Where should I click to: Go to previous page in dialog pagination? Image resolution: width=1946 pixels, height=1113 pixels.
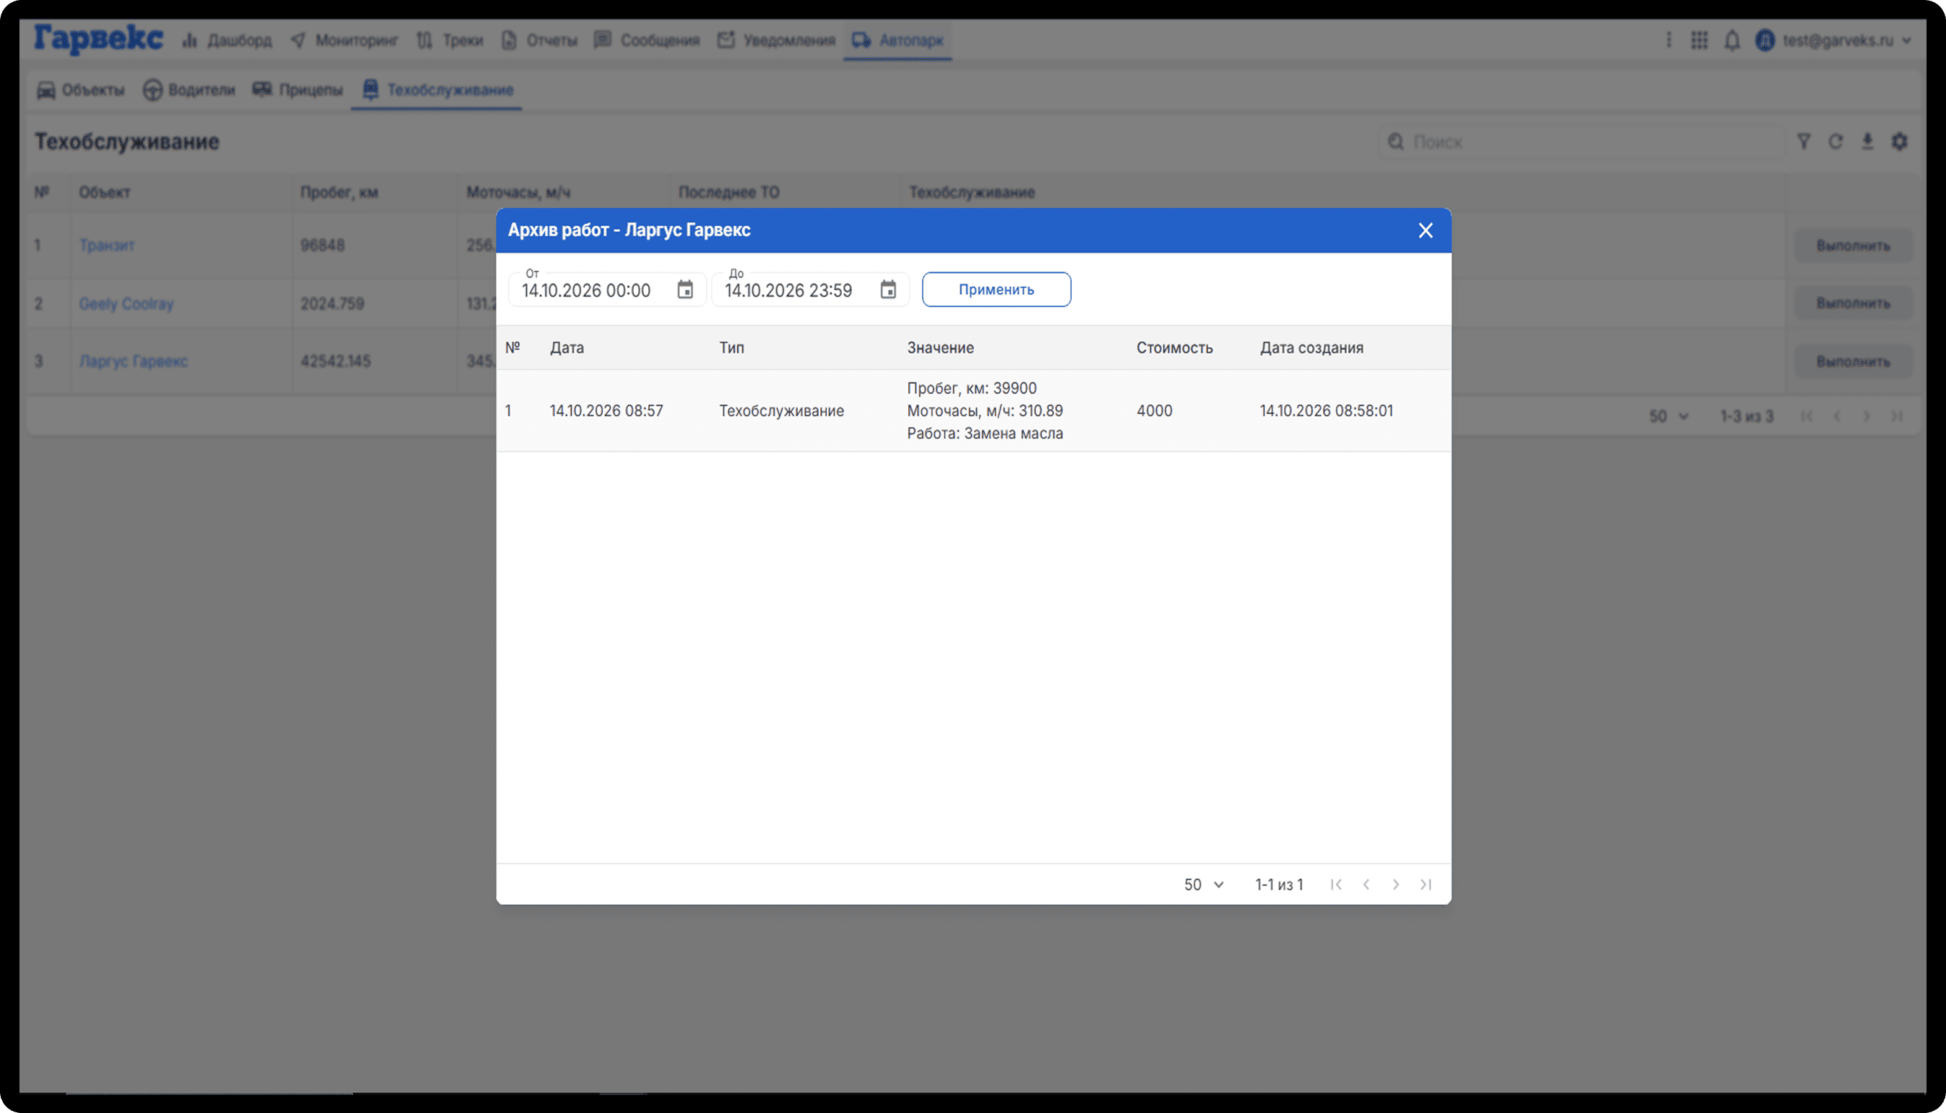[1366, 885]
